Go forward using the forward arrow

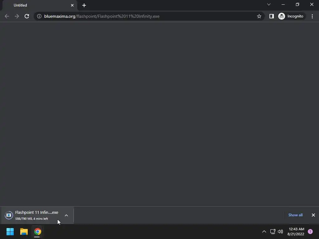(17, 16)
